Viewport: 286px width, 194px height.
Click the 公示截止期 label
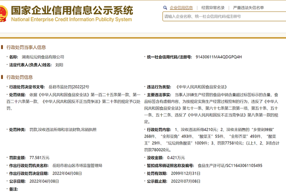pos(157,181)
